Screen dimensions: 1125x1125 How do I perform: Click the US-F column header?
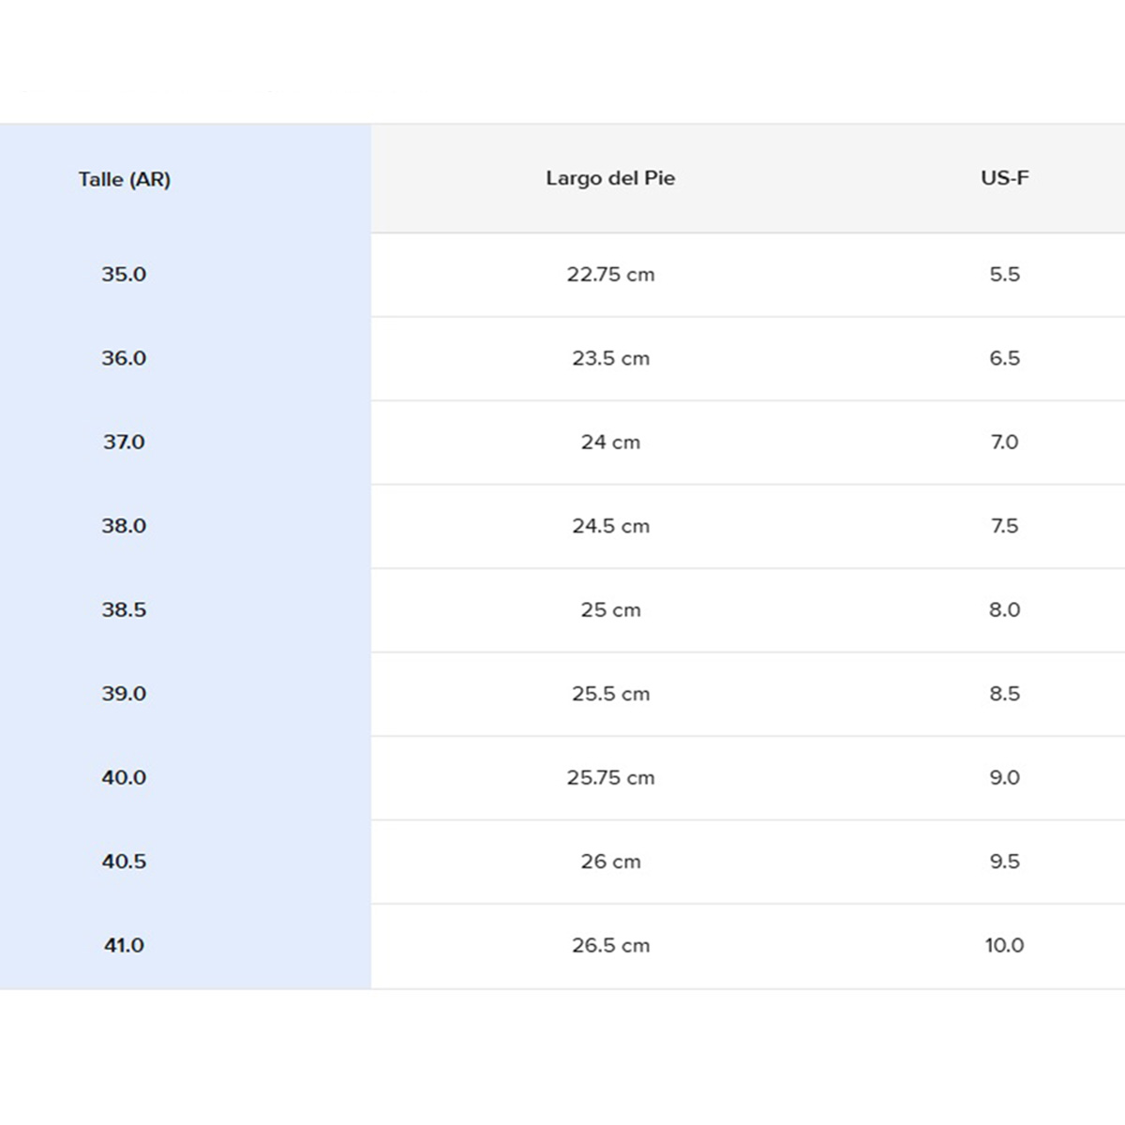[1004, 178]
